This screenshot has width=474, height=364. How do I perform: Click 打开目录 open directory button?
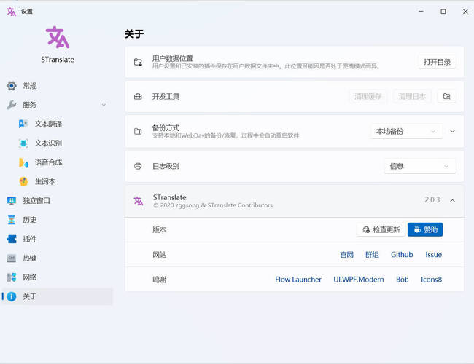click(437, 62)
